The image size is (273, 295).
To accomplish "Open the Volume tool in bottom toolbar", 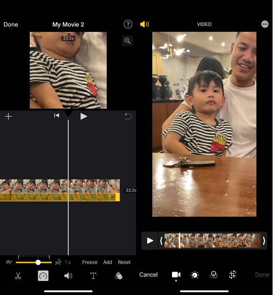I will (68, 276).
